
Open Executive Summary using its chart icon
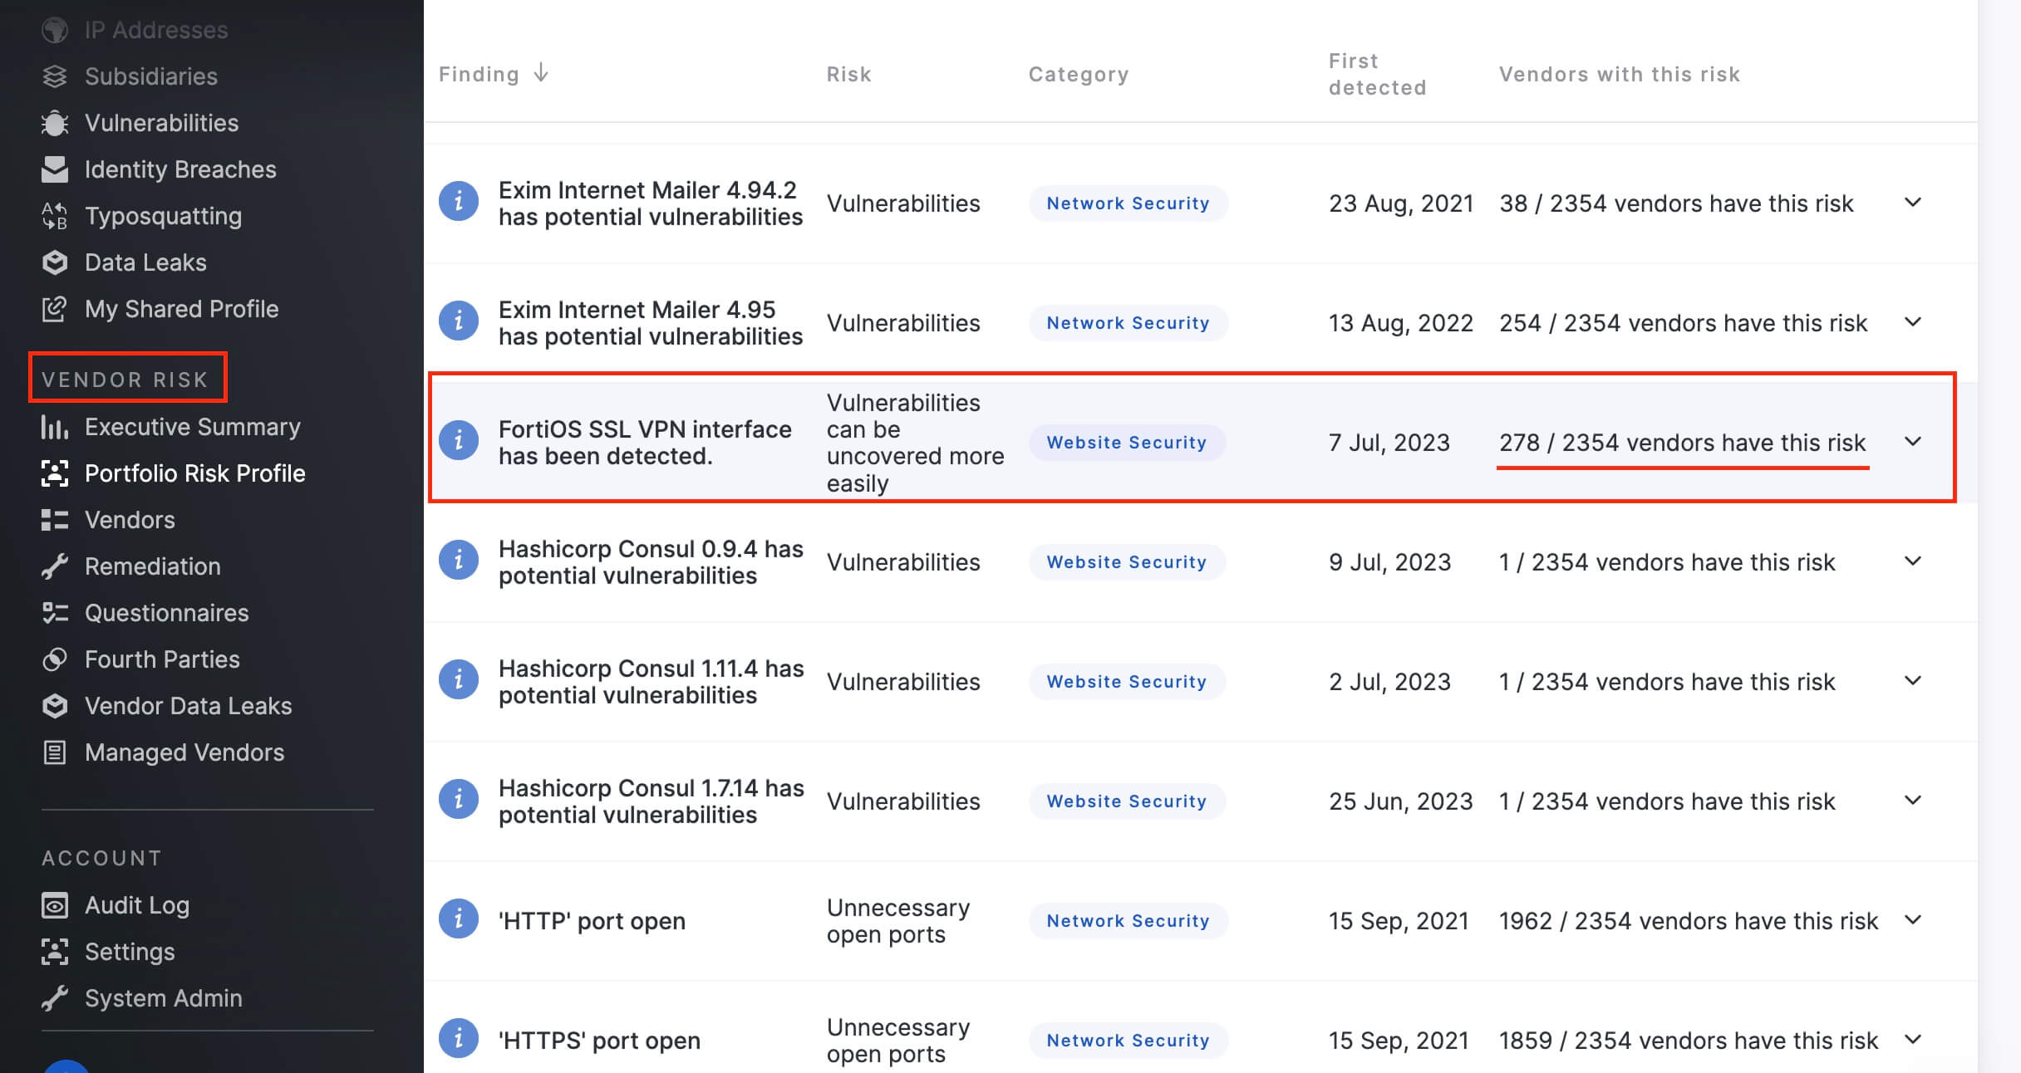point(55,427)
